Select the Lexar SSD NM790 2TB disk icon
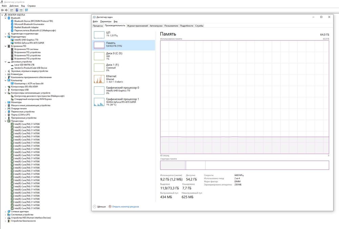This screenshot has width=339, height=229. click(12, 65)
